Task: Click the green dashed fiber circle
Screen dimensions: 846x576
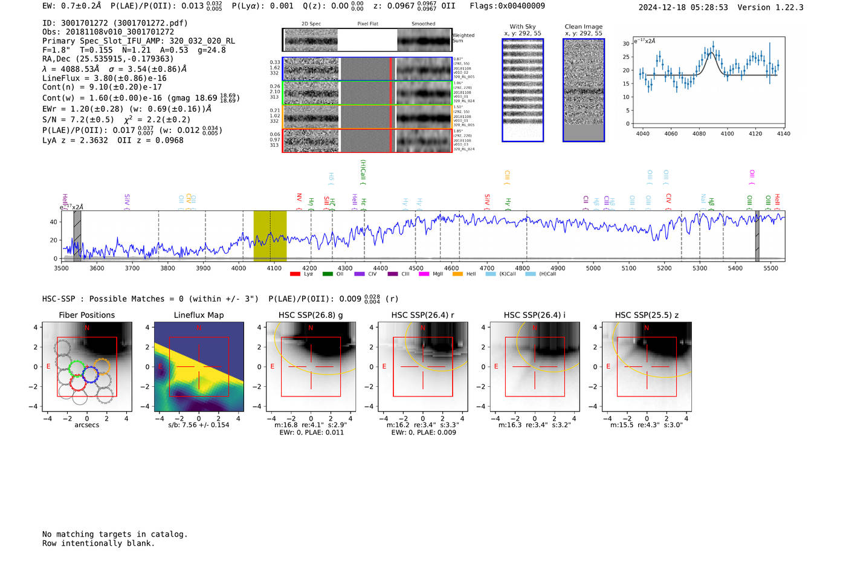Action: (x=77, y=368)
